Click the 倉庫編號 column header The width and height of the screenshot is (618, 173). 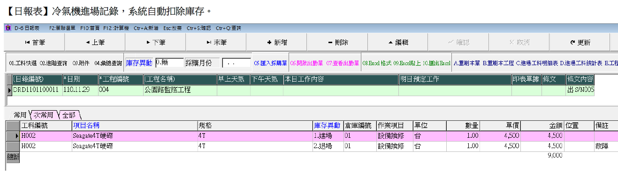pos(360,126)
